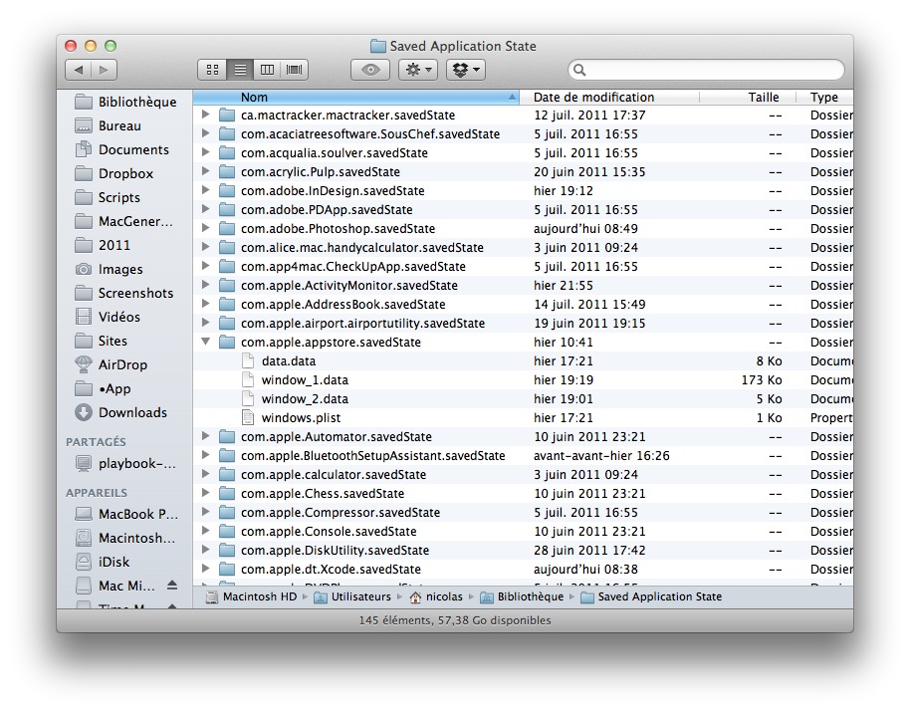The height and width of the screenshot is (711, 910).
Task: Expand com.apple.Automator.savedState folder
Action: point(205,436)
